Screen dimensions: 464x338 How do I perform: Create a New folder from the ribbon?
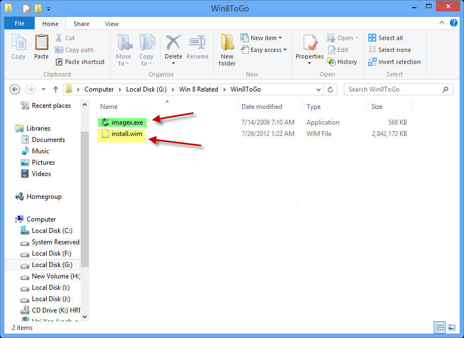click(227, 50)
